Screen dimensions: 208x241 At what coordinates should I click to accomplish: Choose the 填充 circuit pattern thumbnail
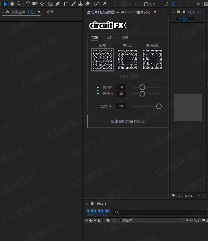102,60
